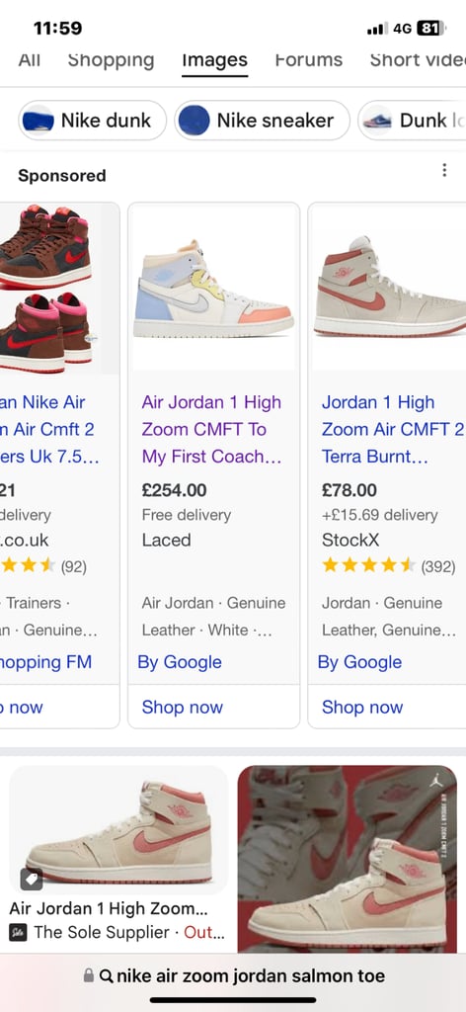Image resolution: width=466 pixels, height=1012 pixels.
Task: Tap the search query address bar
Action: (233, 975)
